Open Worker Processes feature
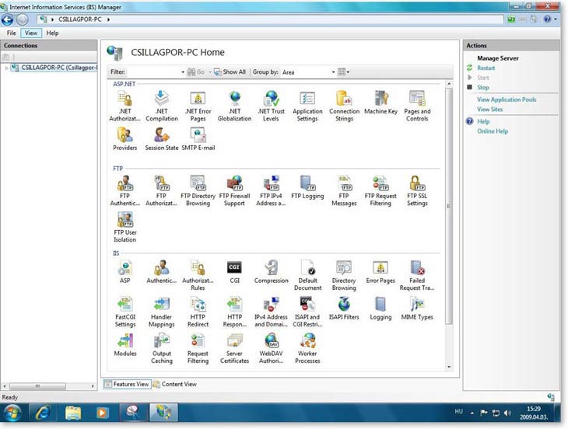The height and width of the screenshot is (429, 568). 307,348
